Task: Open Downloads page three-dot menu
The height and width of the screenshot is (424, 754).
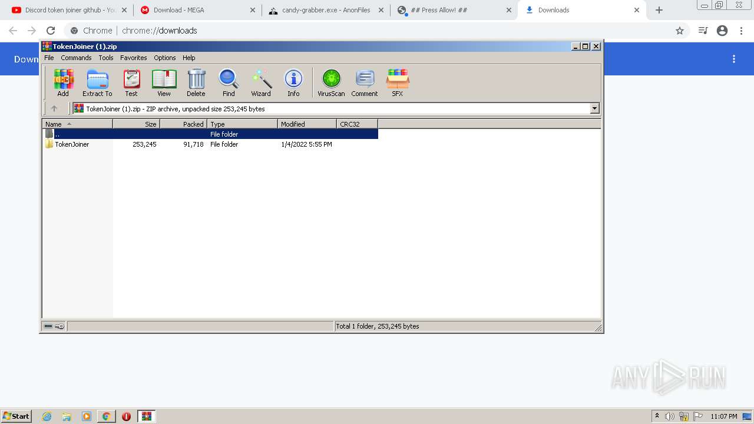Action: pyautogui.click(x=734, y=59)
